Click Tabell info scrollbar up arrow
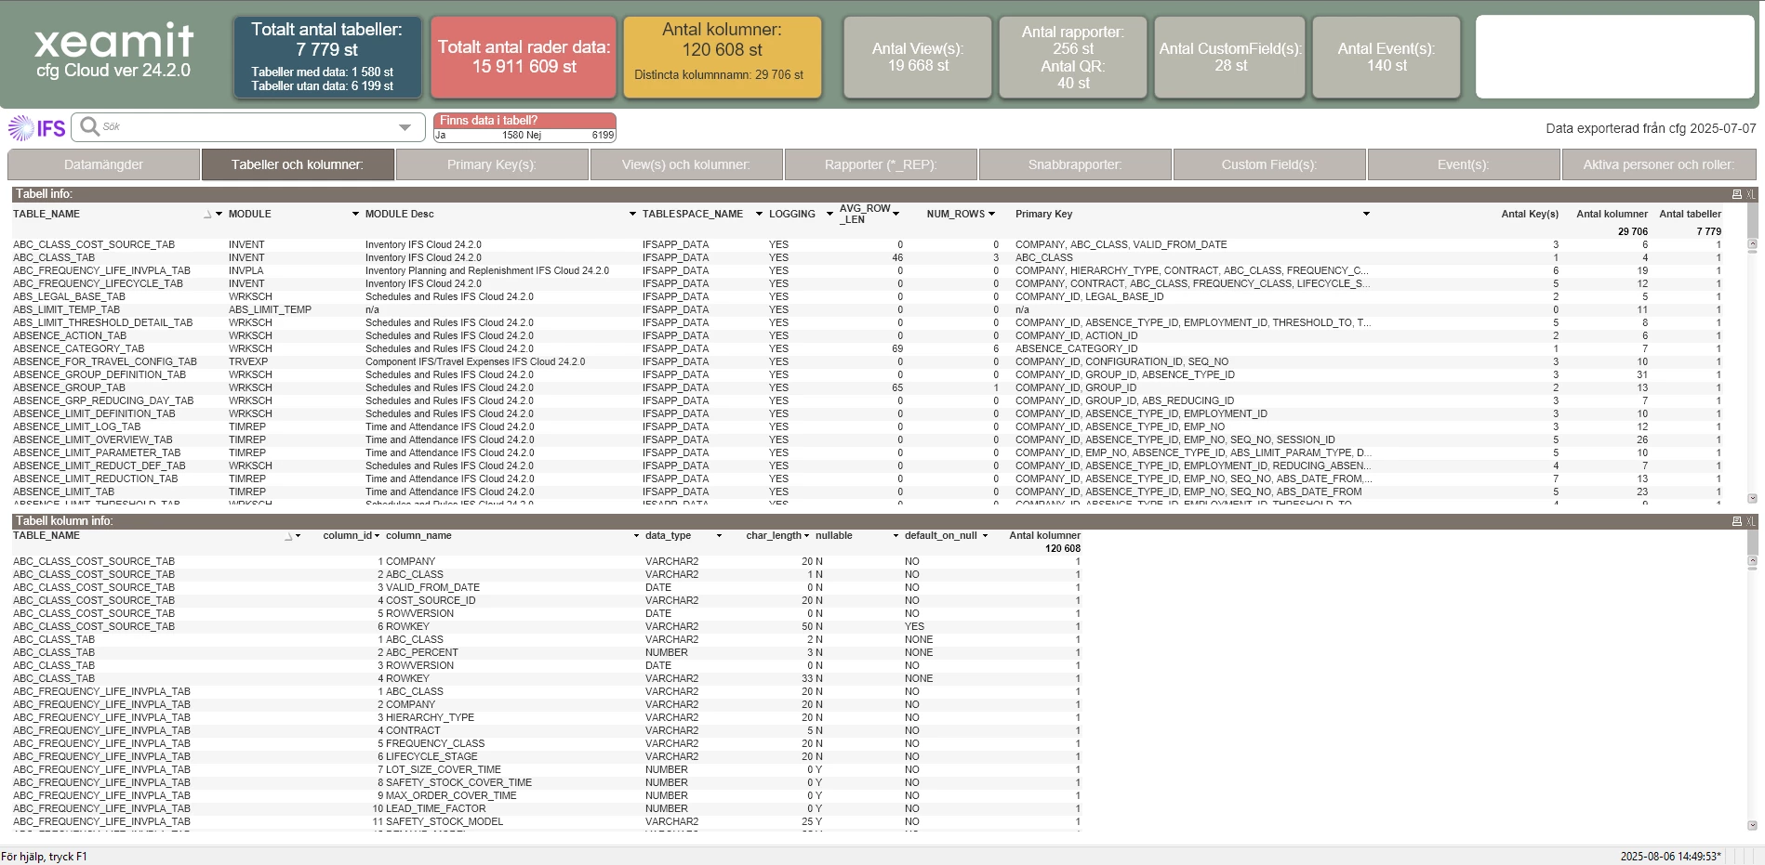This screenshot has width=1765, height=865. (1752, 244)
